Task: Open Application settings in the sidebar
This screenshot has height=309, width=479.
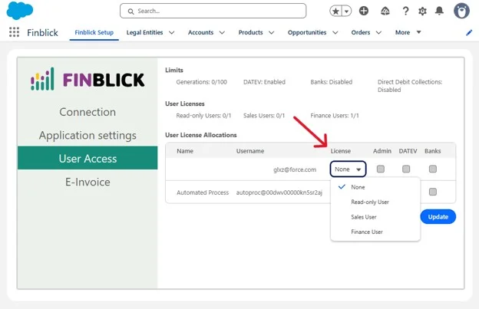Action: point(88,135)
